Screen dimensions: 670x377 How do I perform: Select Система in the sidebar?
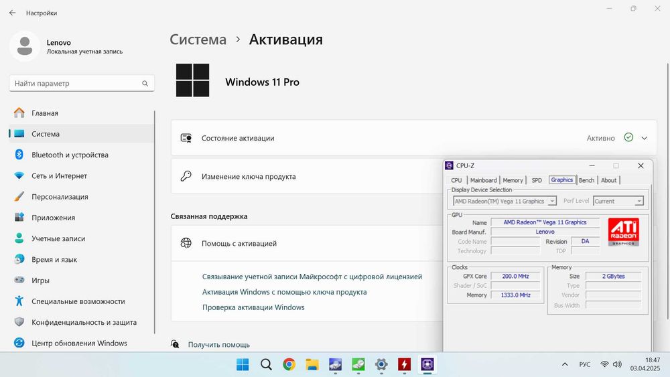[x=81, y=134]
